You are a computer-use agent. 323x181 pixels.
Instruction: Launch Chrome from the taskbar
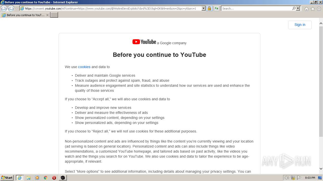click(x=46, y=178)
